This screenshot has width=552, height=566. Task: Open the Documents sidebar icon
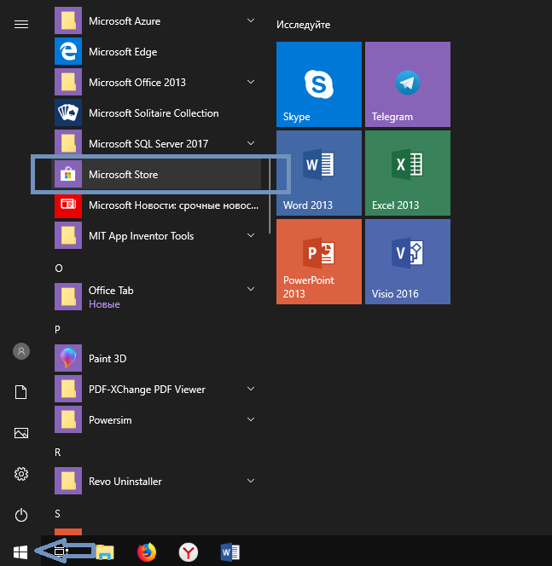click(21, 392)
